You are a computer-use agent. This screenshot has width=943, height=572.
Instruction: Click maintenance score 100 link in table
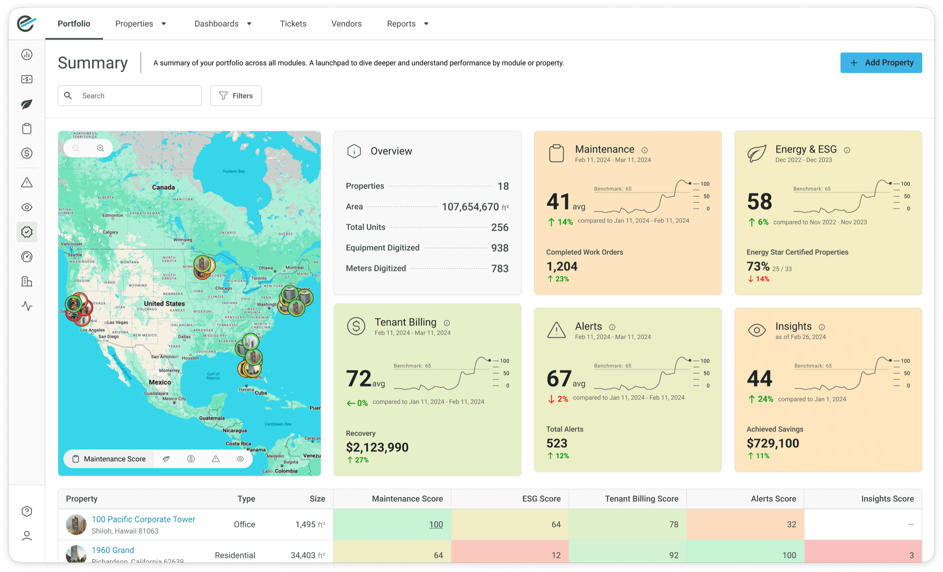click(436, 524)
